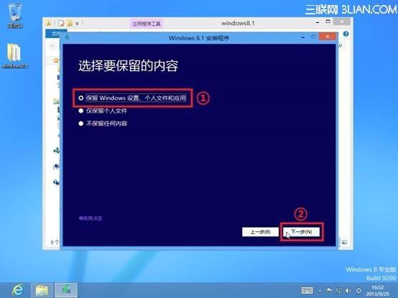This screenshot has width=398, height=298.
Task: Click the quick access properties icon in Explorer titlebar
Action: (61, 23)
